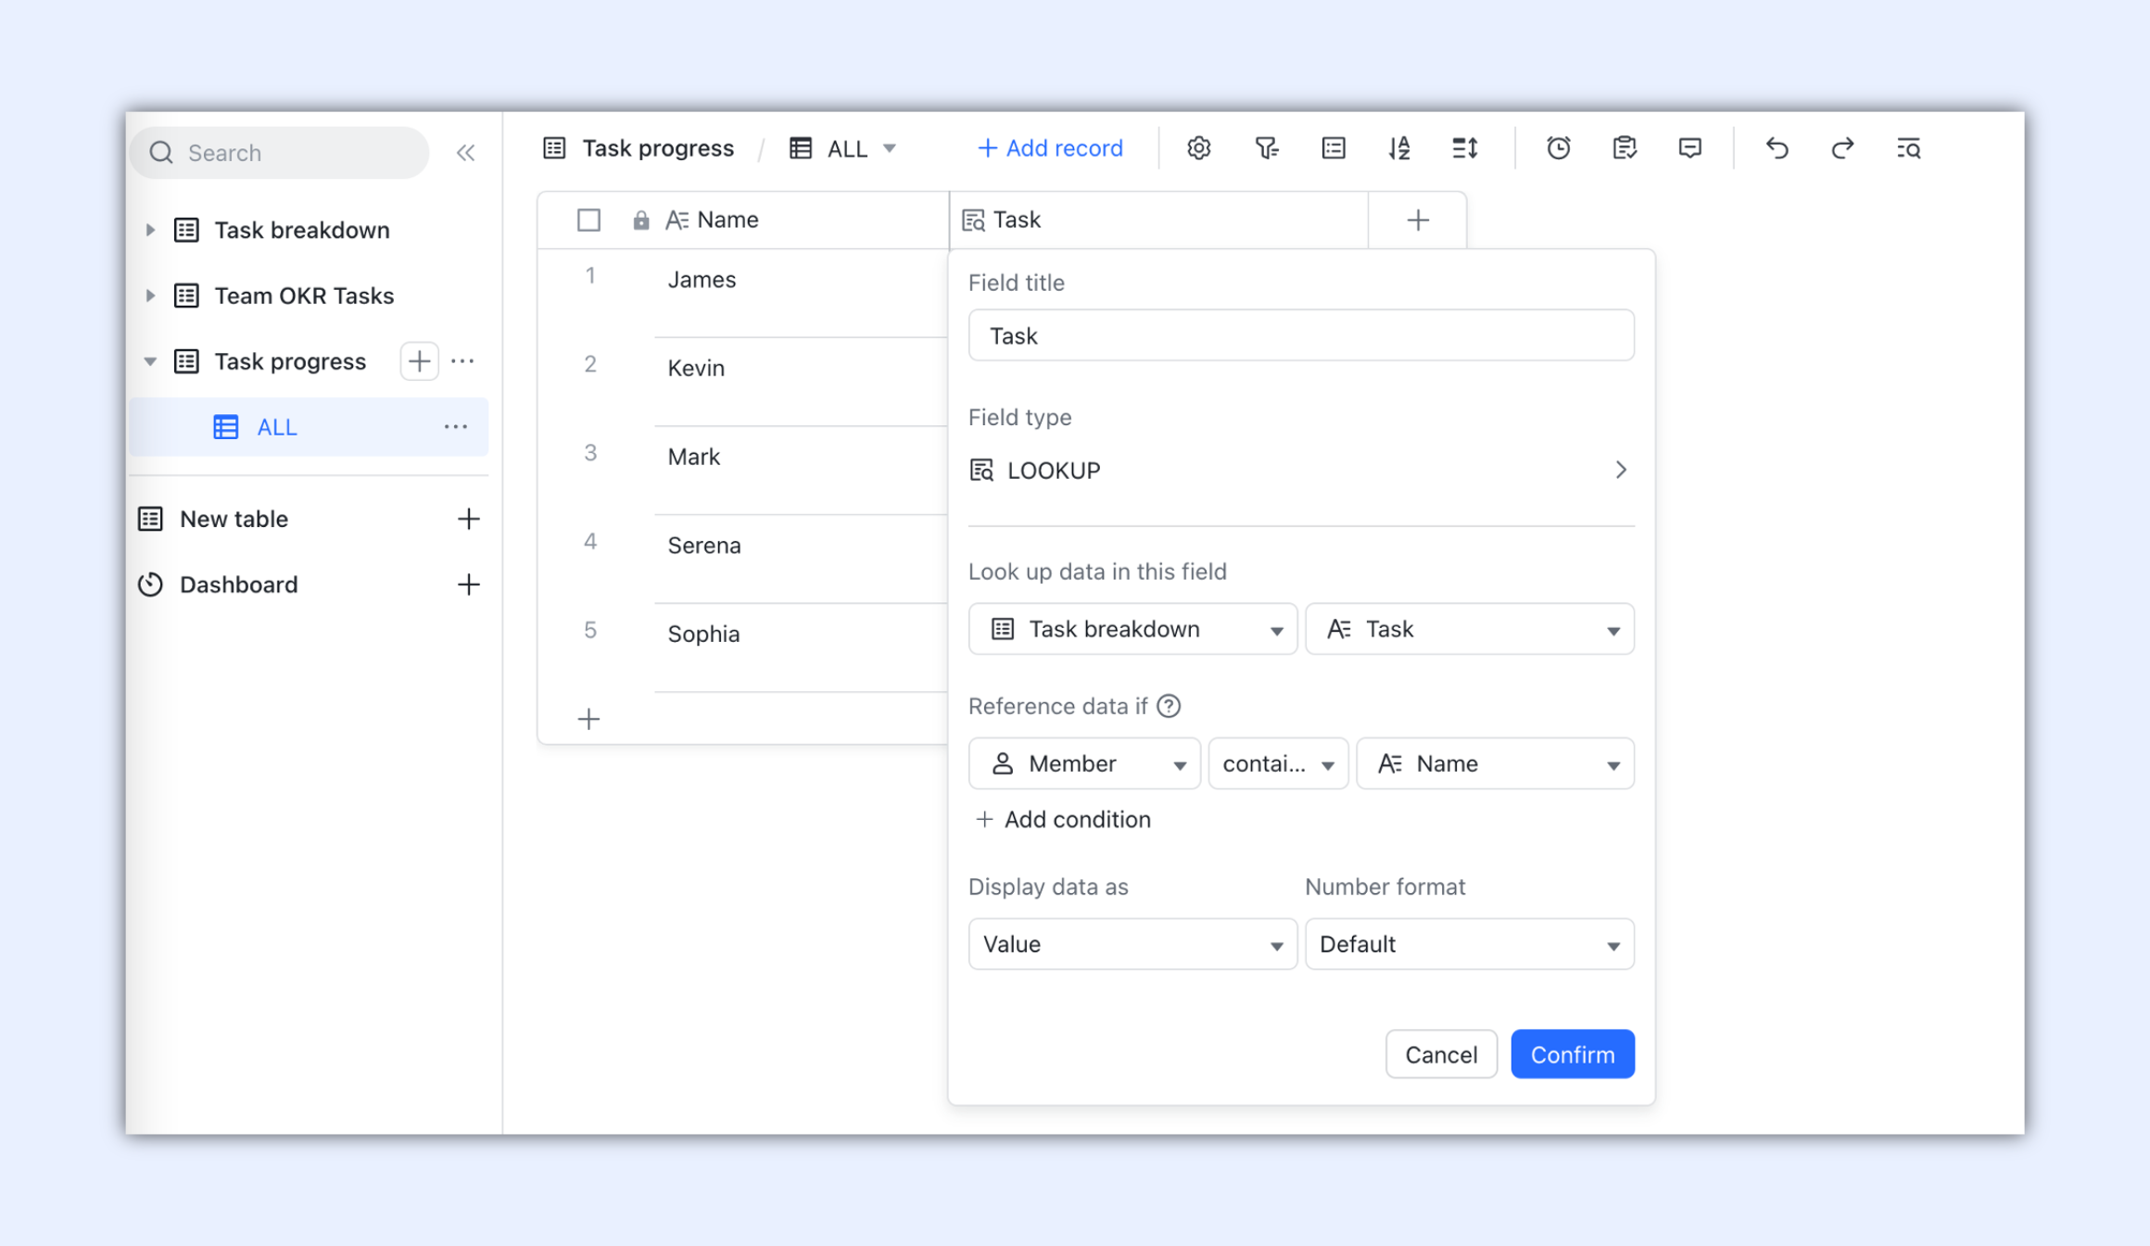Viewport: 2150px width, 1246px height.
Task: Click New table in sidebar
Action: point(234,519)
